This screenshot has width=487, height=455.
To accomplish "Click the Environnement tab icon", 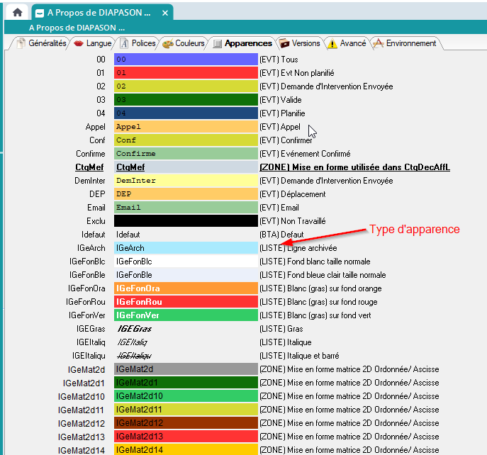I will click(378, 44).
